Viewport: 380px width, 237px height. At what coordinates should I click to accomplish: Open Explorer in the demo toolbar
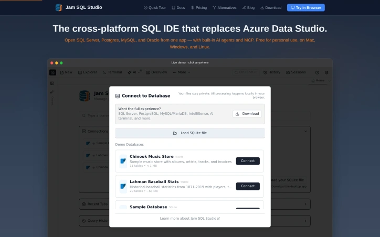(88, 72)
